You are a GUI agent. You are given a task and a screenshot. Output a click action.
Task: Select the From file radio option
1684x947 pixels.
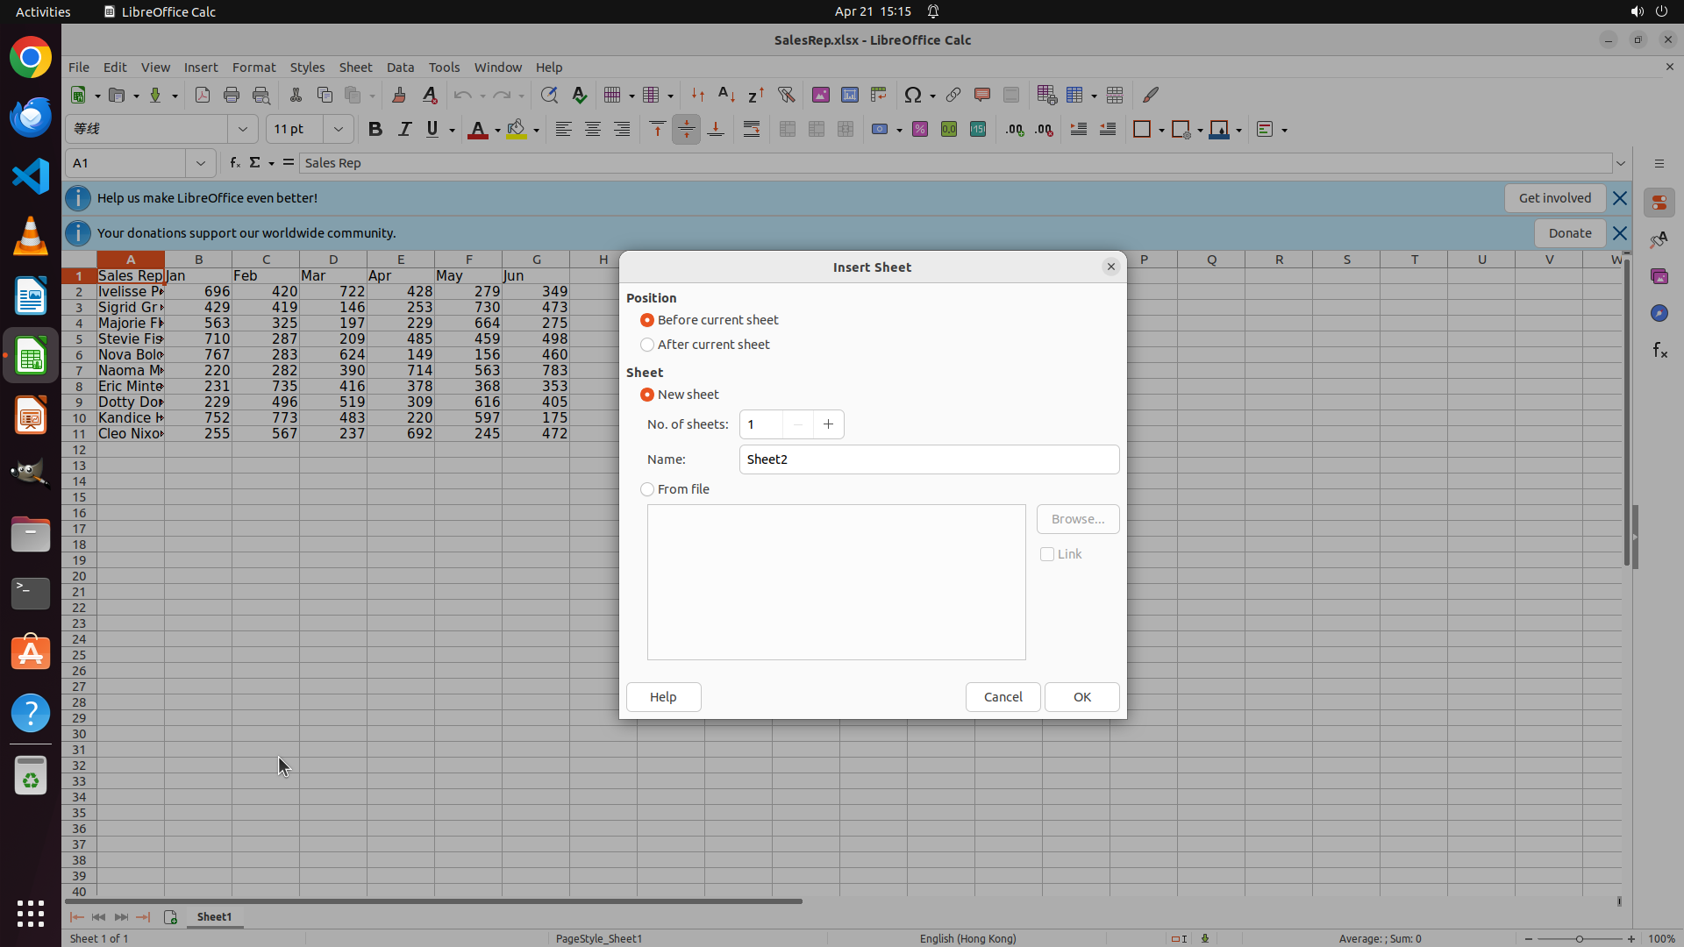click(x=647, y=489)
